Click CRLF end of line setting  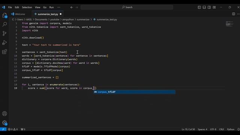click(222, 129)
